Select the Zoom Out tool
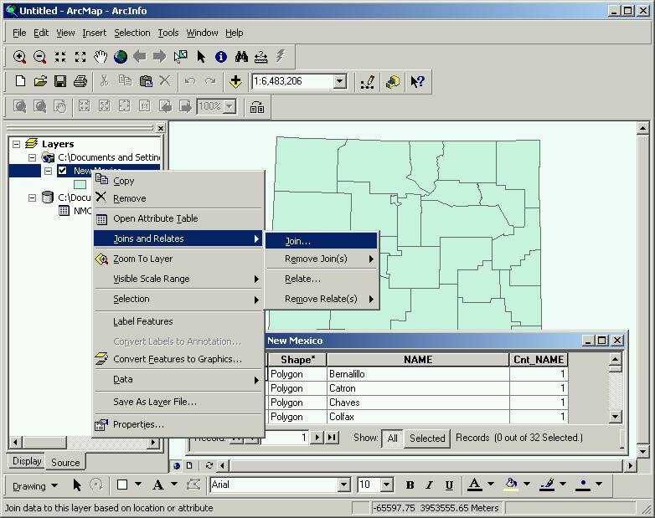Screen dimensions: 655x518 tap(39, 57)
